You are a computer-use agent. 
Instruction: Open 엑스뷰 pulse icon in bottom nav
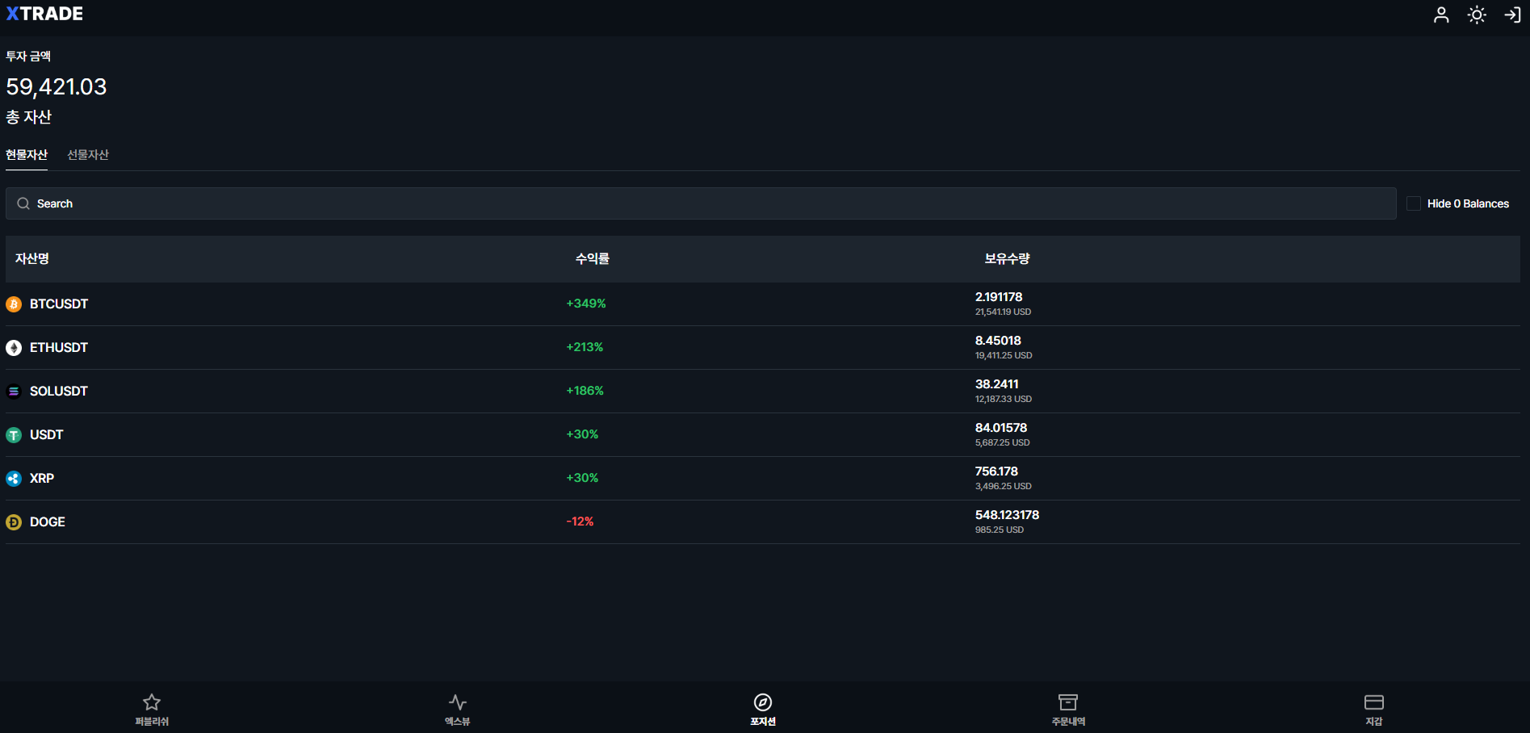pos(458,702)
